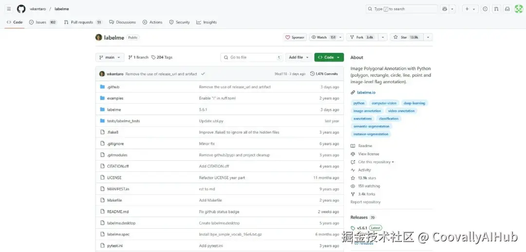This screenshot has width=526, height=252.
Task: Switch to the Security tab
Action: (179, 22)
